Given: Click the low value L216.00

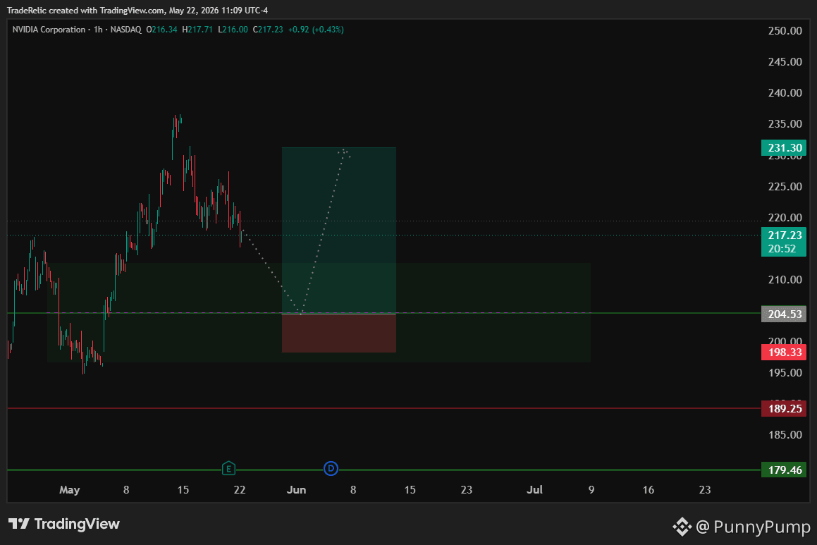Looking at the screenshot, I should coord(233,30).
